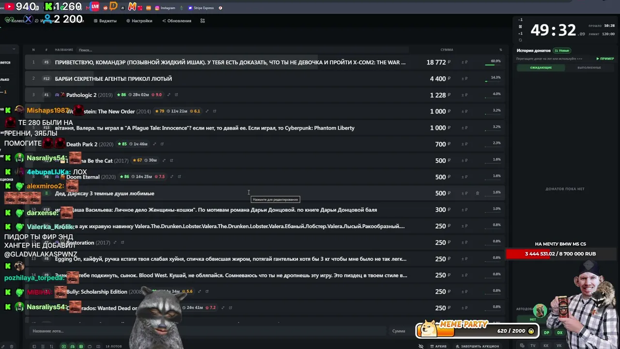This screenshot has height=349, width=620.
Task: Click the VK integration label
Action: pyautogui.click(x=558, y=346)
